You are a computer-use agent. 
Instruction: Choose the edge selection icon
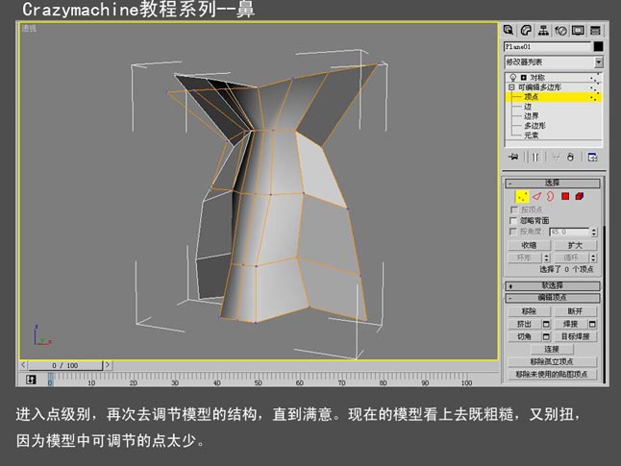tap(536, 196)
